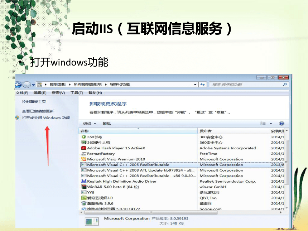The image size is (308, 231).
Task: Click the horizontal scrollbar thumb under list
Action: [151, 212]
